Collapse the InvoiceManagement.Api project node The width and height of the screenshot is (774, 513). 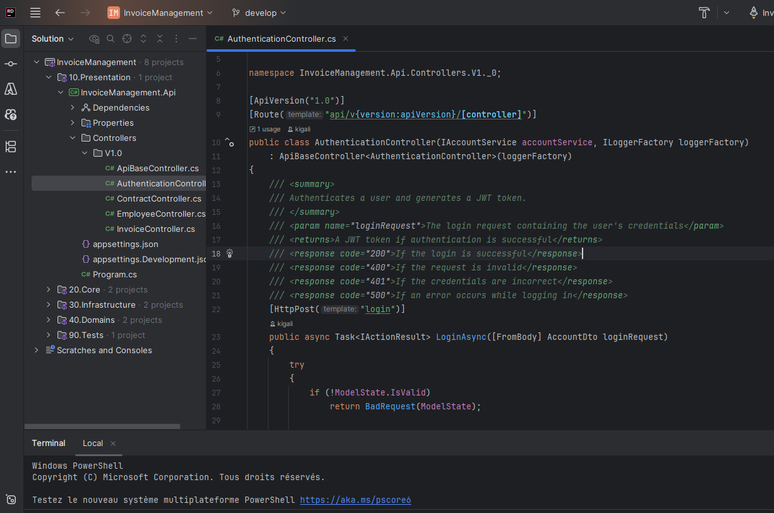pos(61,93)
